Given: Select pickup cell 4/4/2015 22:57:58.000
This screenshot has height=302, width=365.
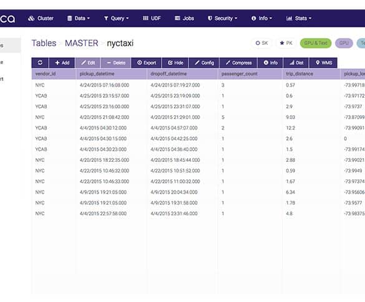Looking at the screenshot, I should click(103, 214).
